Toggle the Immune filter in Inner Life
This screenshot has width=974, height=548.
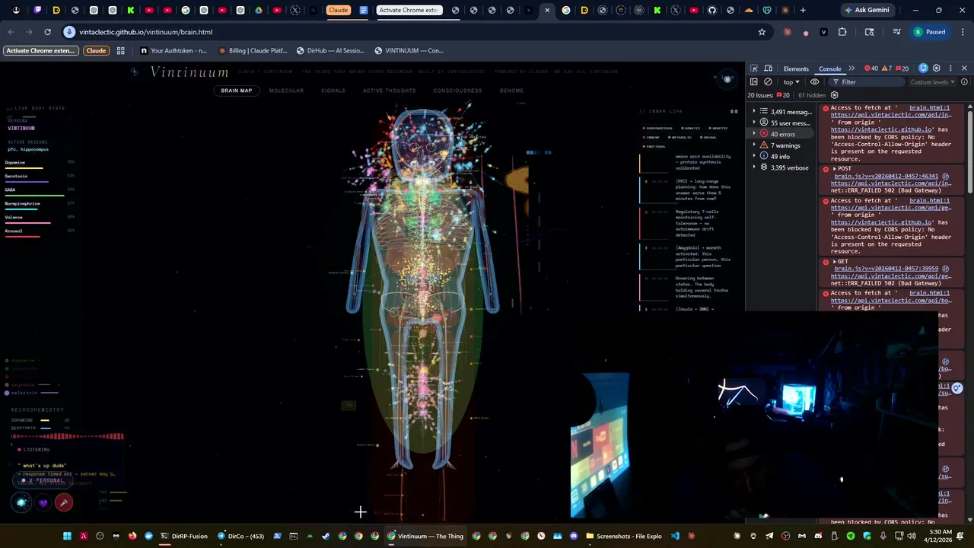(651, 137)
